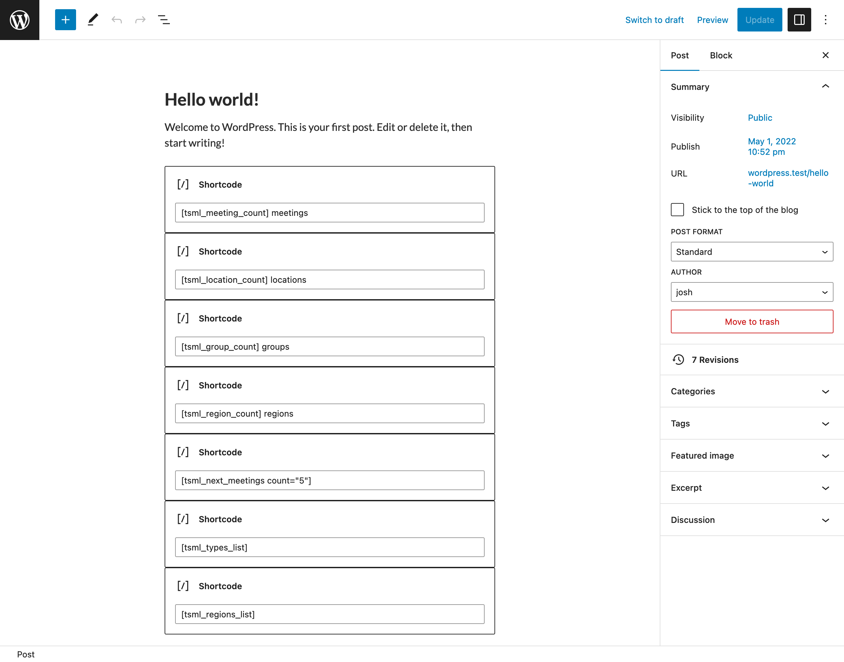Check Stick to the top of the blog
The width and height of the screenshot is (844, 662).
tap(677, 210)
